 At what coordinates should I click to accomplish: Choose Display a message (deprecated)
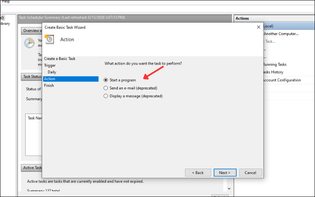133,96
